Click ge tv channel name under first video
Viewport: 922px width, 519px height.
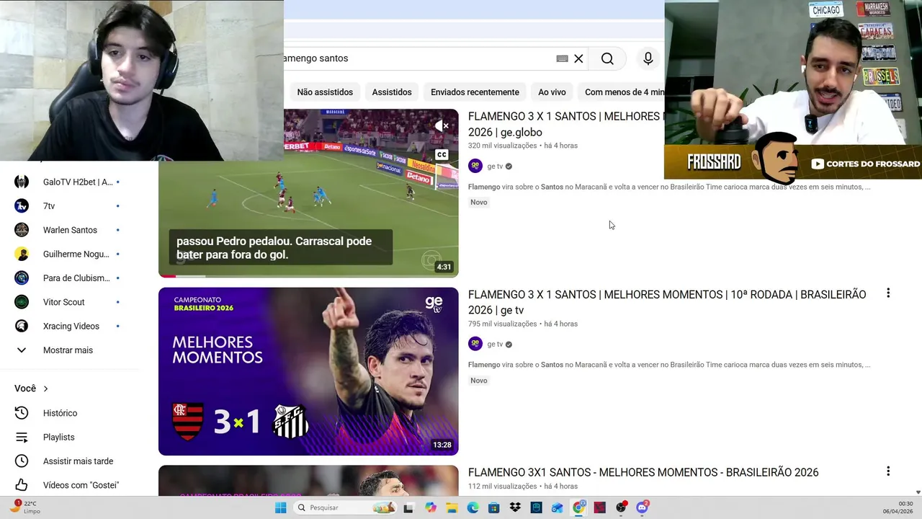[495, 167]
